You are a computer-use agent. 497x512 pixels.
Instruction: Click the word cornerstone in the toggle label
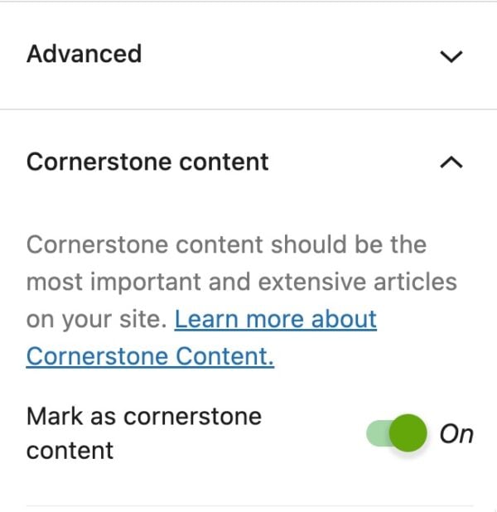point(191,416)
